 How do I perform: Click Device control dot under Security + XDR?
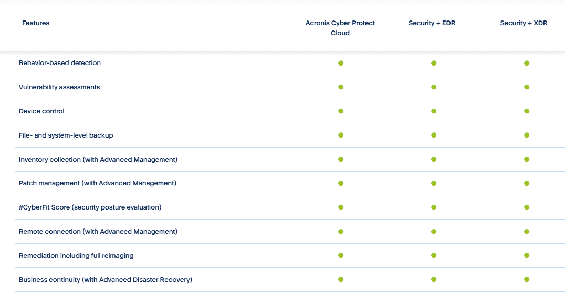tap(527, 111)
